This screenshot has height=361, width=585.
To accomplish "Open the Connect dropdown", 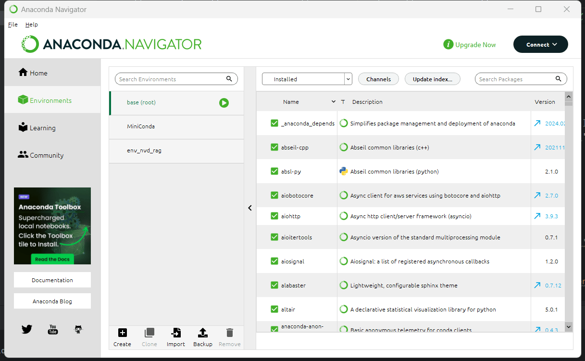I will pos(541,44).
